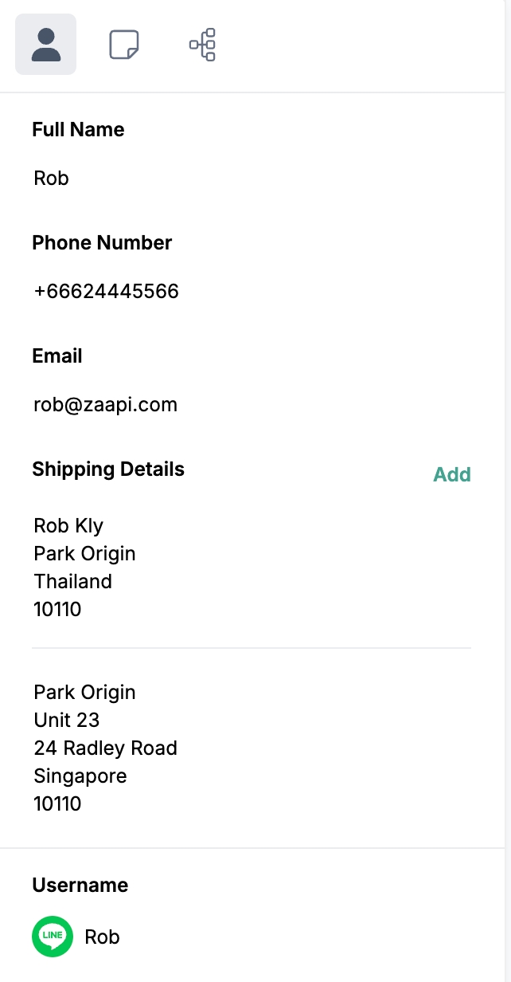Open the contact profile person tab
The height and width of the screenshot is (982, 511).
(46, 45)
